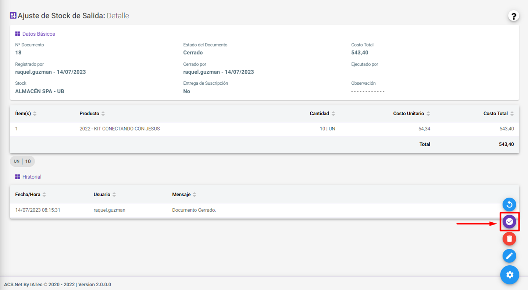Click header Costo Total value 543,40
This screenshot has height=290, width=528.
point(360,53)
